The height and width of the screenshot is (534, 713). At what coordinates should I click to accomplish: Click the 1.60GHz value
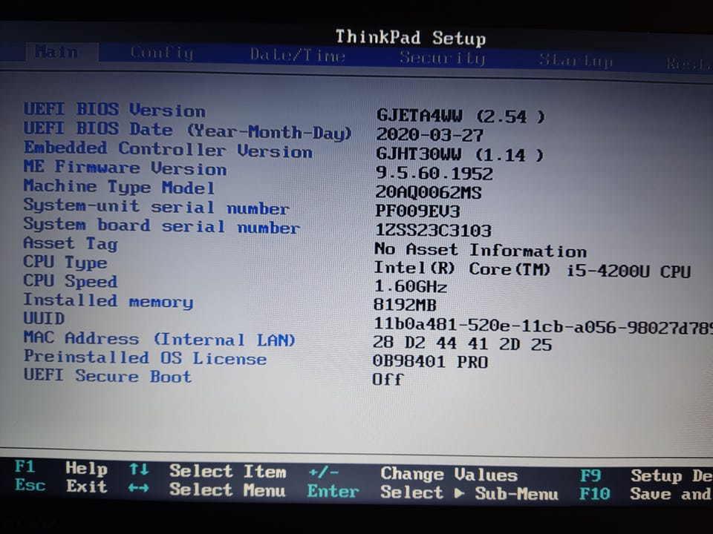point(410,286)
